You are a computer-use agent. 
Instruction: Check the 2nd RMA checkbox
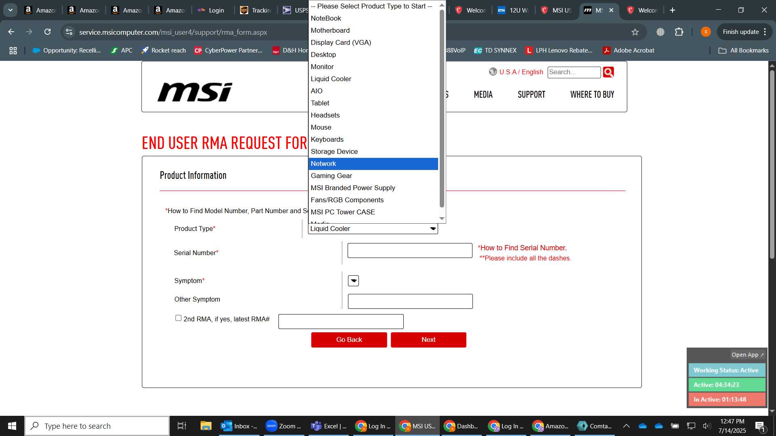pyautogui.click(x=178, y=318)
